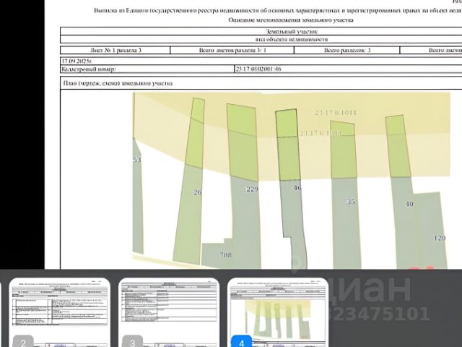This screenshot has width=462, height=347.
Task: Click the zone label 23:17:6.1011
Action: click(x=336, y=113)
